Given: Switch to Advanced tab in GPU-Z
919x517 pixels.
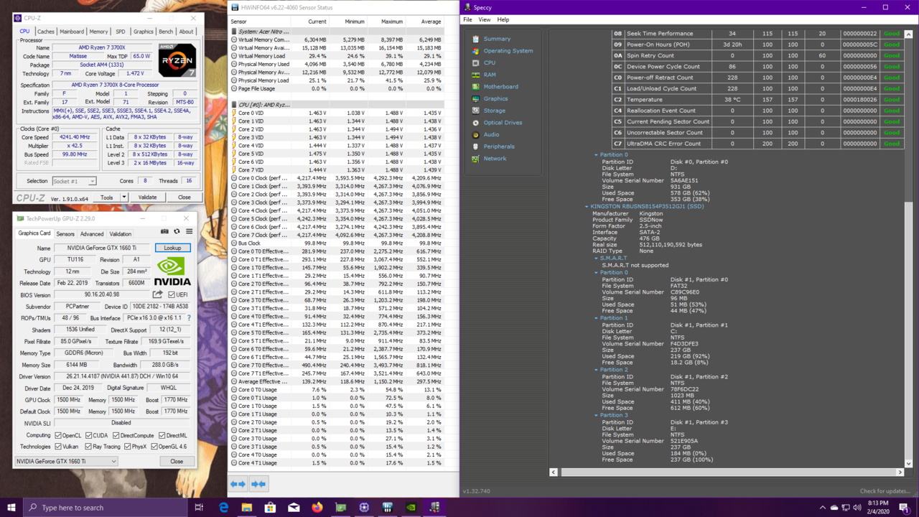Looking at the screenshot, I should [92, 234].
